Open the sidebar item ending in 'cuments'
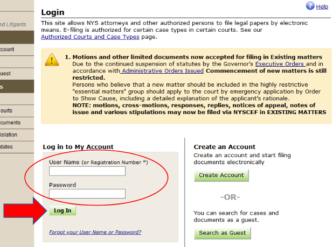Image resolution: width=333 pixels, height=247 pixels. 10,122
